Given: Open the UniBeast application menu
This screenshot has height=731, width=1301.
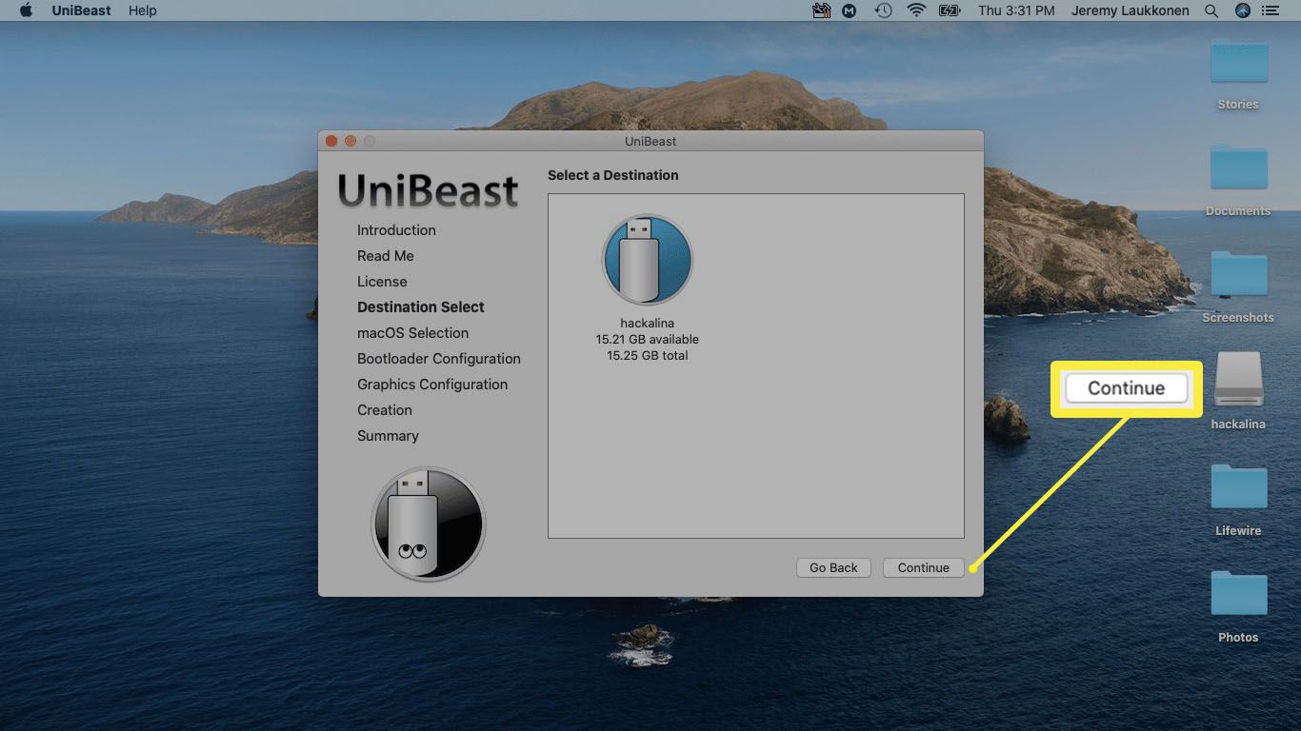Looking at the screenshot, I should 81,10.
